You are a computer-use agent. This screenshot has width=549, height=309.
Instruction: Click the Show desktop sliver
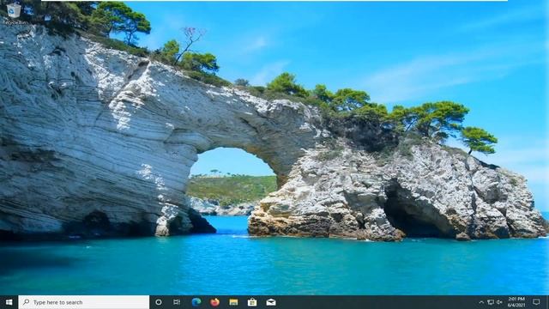547,302
